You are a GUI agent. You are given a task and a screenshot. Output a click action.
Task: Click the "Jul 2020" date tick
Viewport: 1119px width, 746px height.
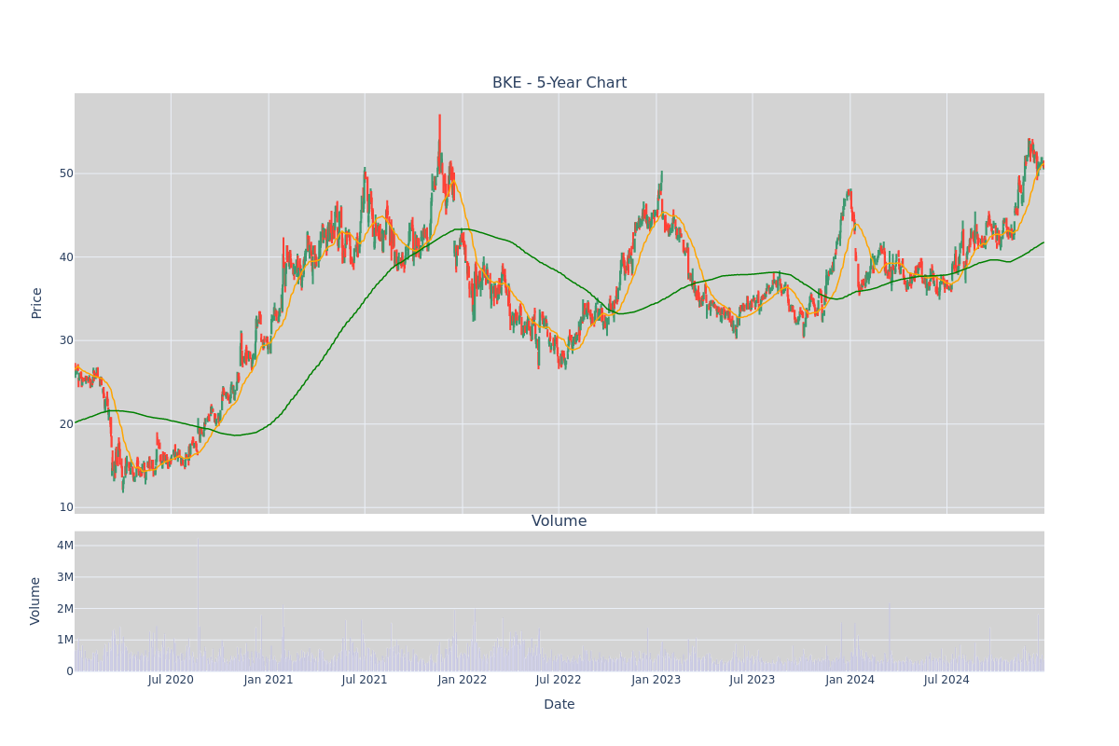pos(171,680)
